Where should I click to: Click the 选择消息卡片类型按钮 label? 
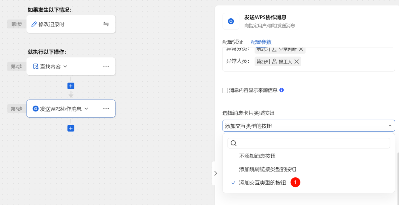(x=248, y=113)
